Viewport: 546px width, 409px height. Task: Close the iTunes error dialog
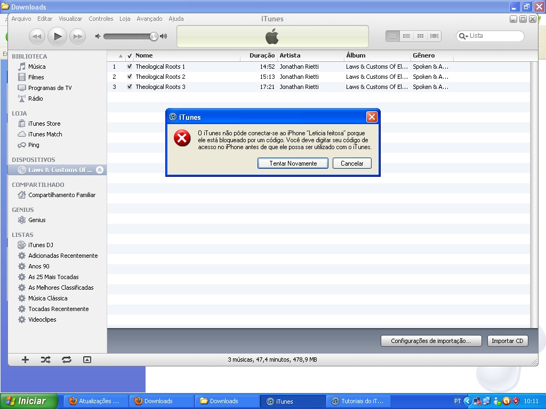[x=372, y=117]
